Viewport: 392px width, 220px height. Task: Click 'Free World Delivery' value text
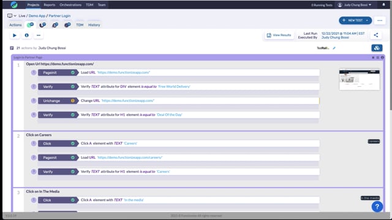click(x=174, y=87)
